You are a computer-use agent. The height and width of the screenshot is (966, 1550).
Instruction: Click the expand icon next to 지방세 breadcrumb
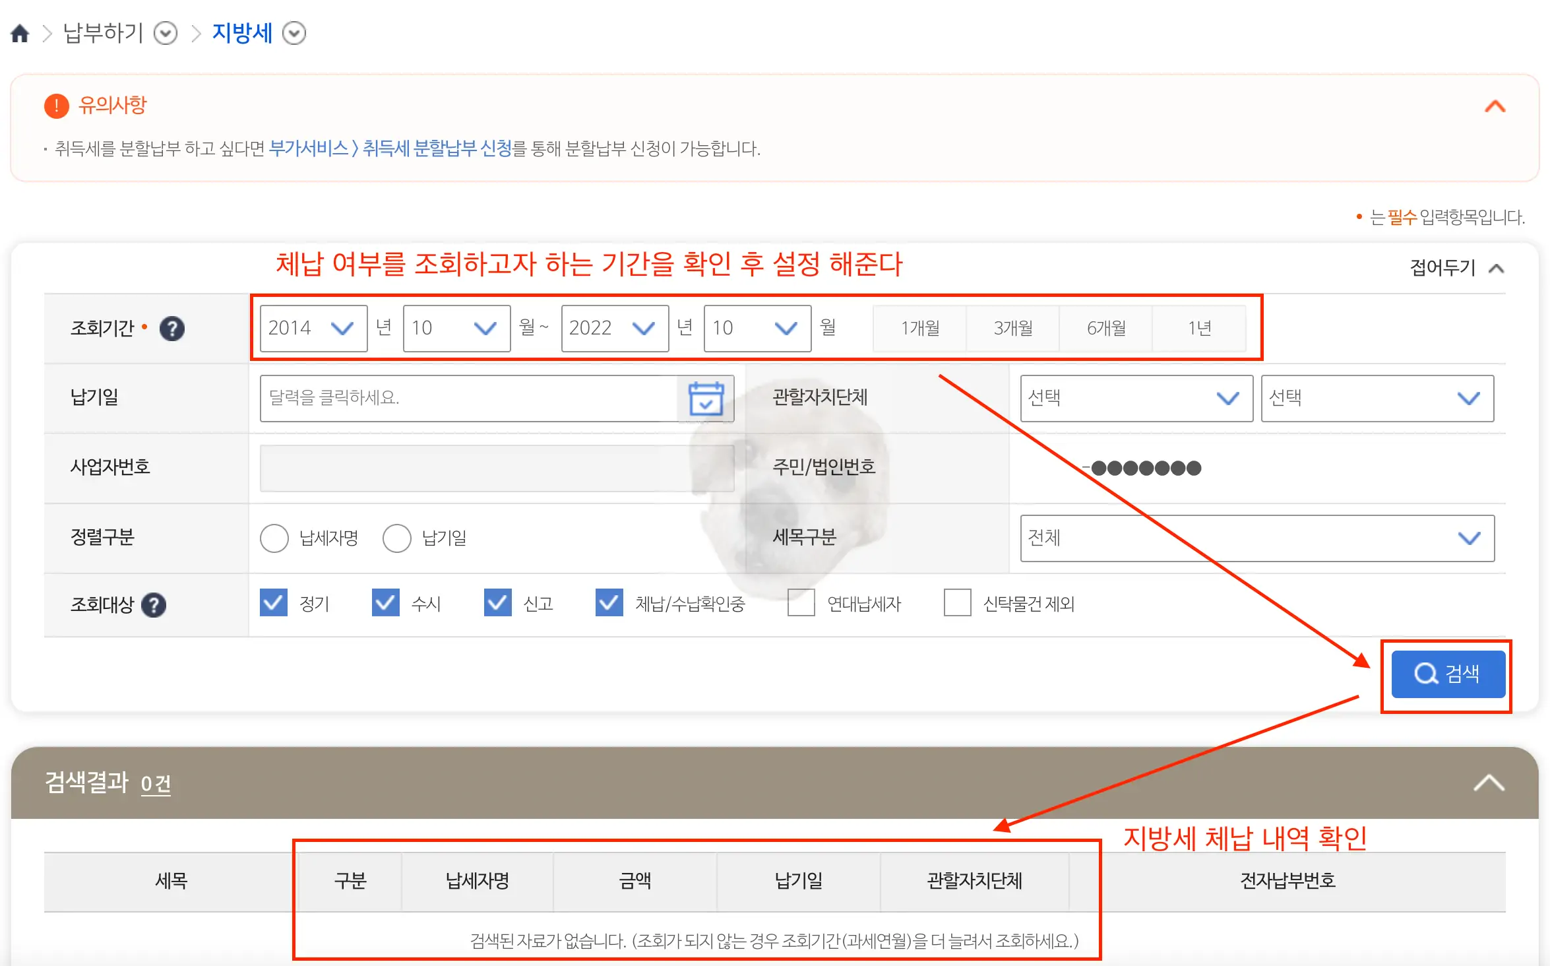point(294,33)
